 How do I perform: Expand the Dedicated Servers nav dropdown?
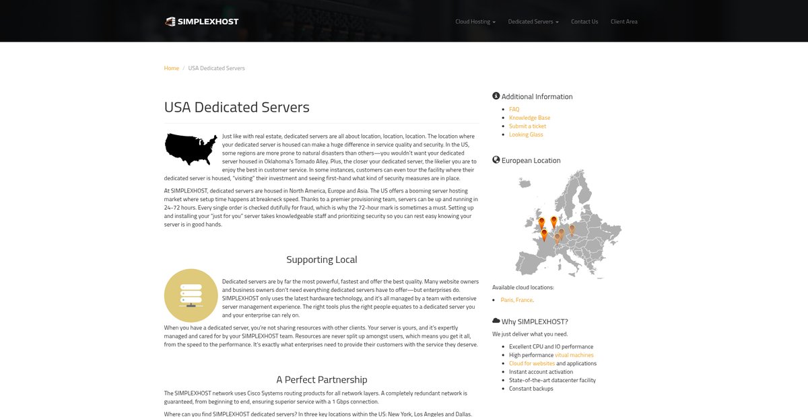(x=533, y=22)
